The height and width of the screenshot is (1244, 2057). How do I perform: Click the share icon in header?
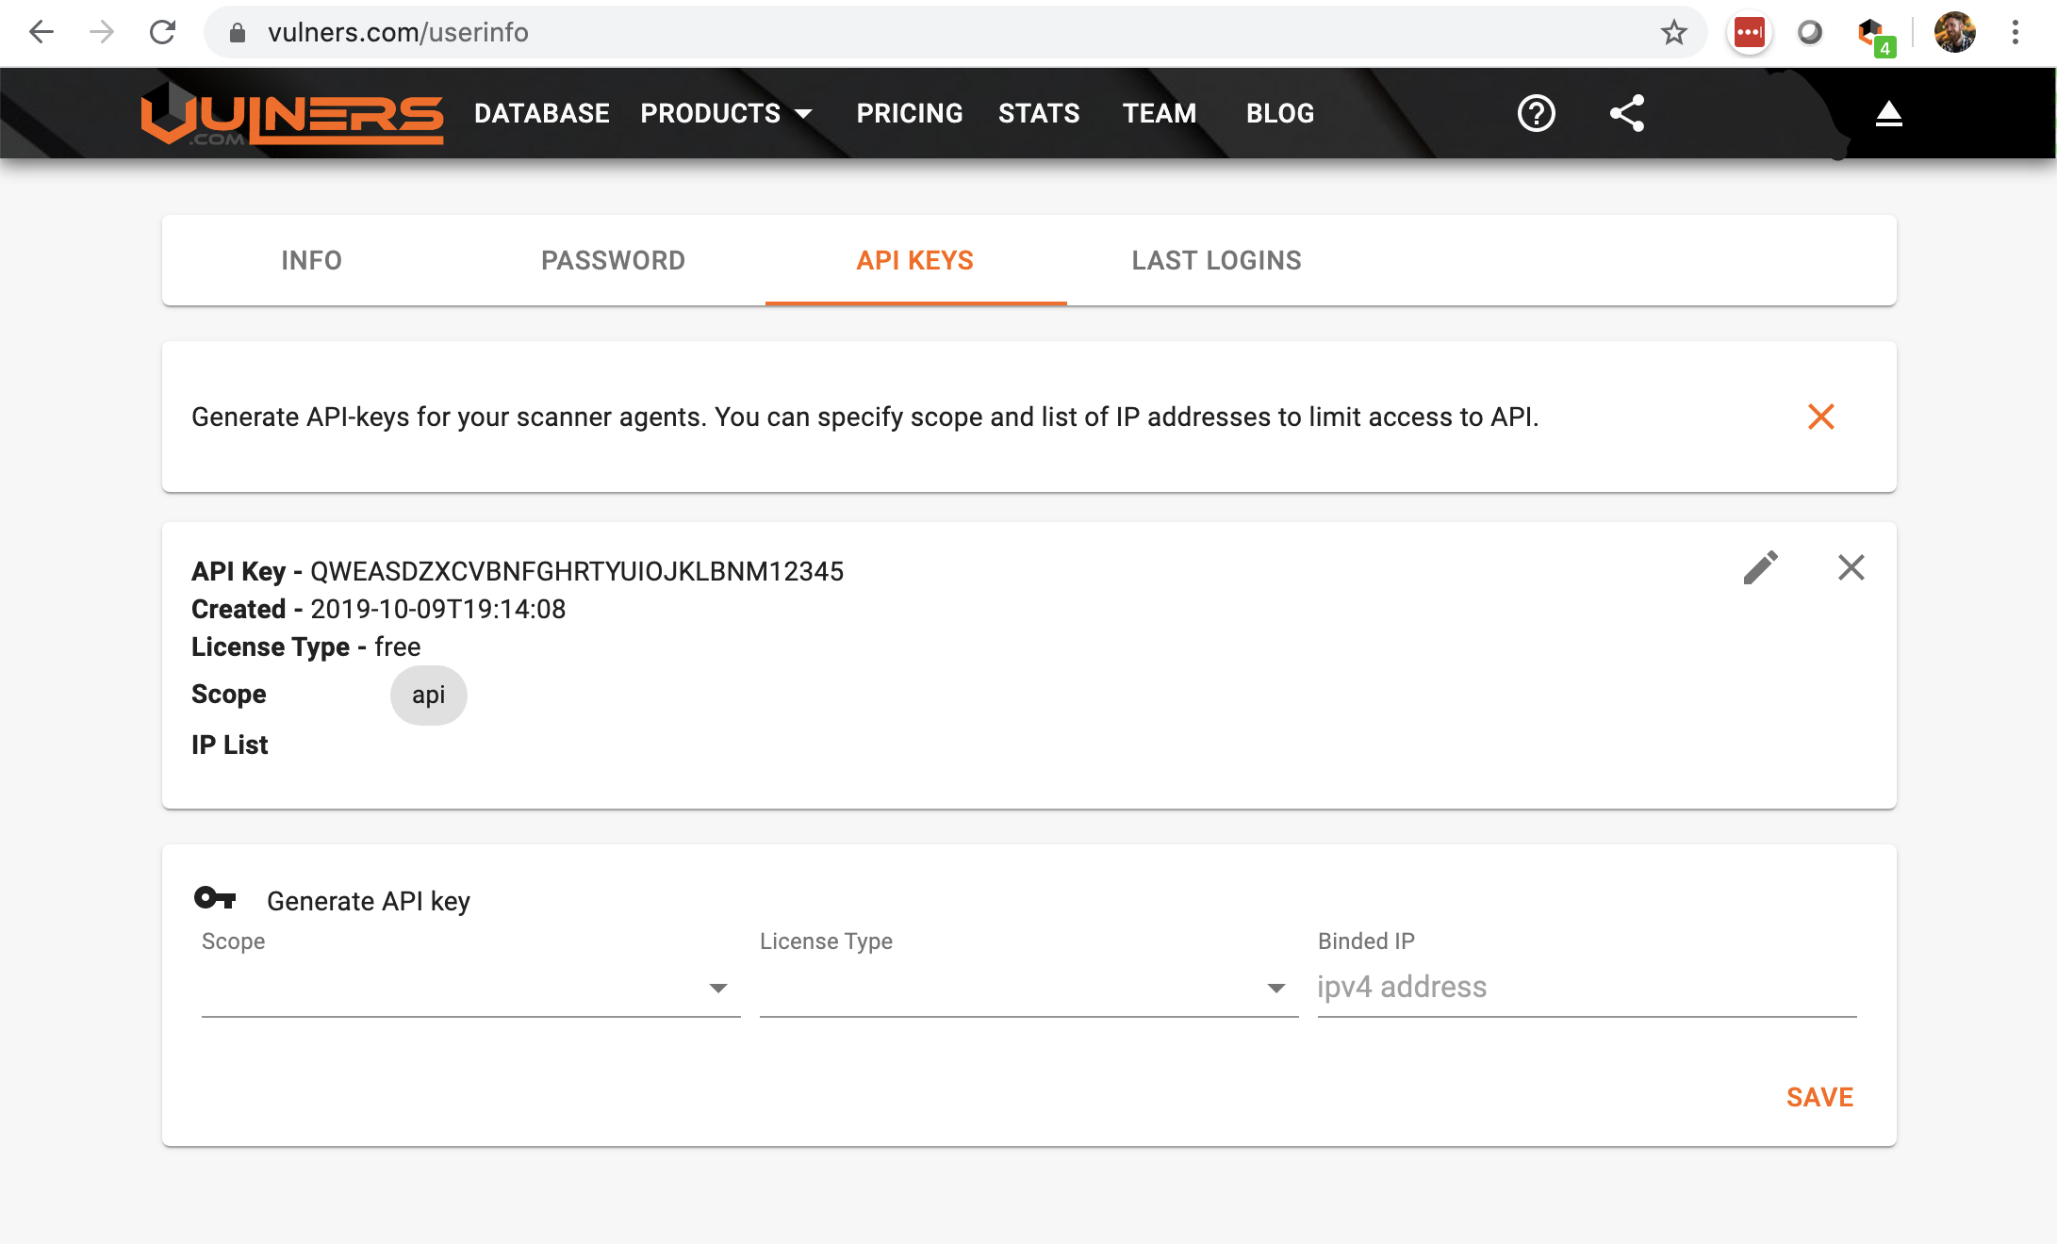1626,113
